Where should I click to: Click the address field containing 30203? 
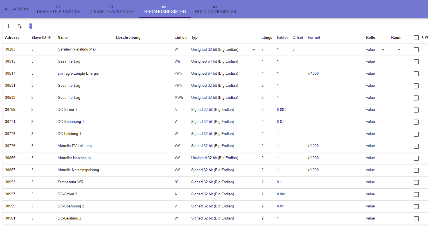click(16, 49)
